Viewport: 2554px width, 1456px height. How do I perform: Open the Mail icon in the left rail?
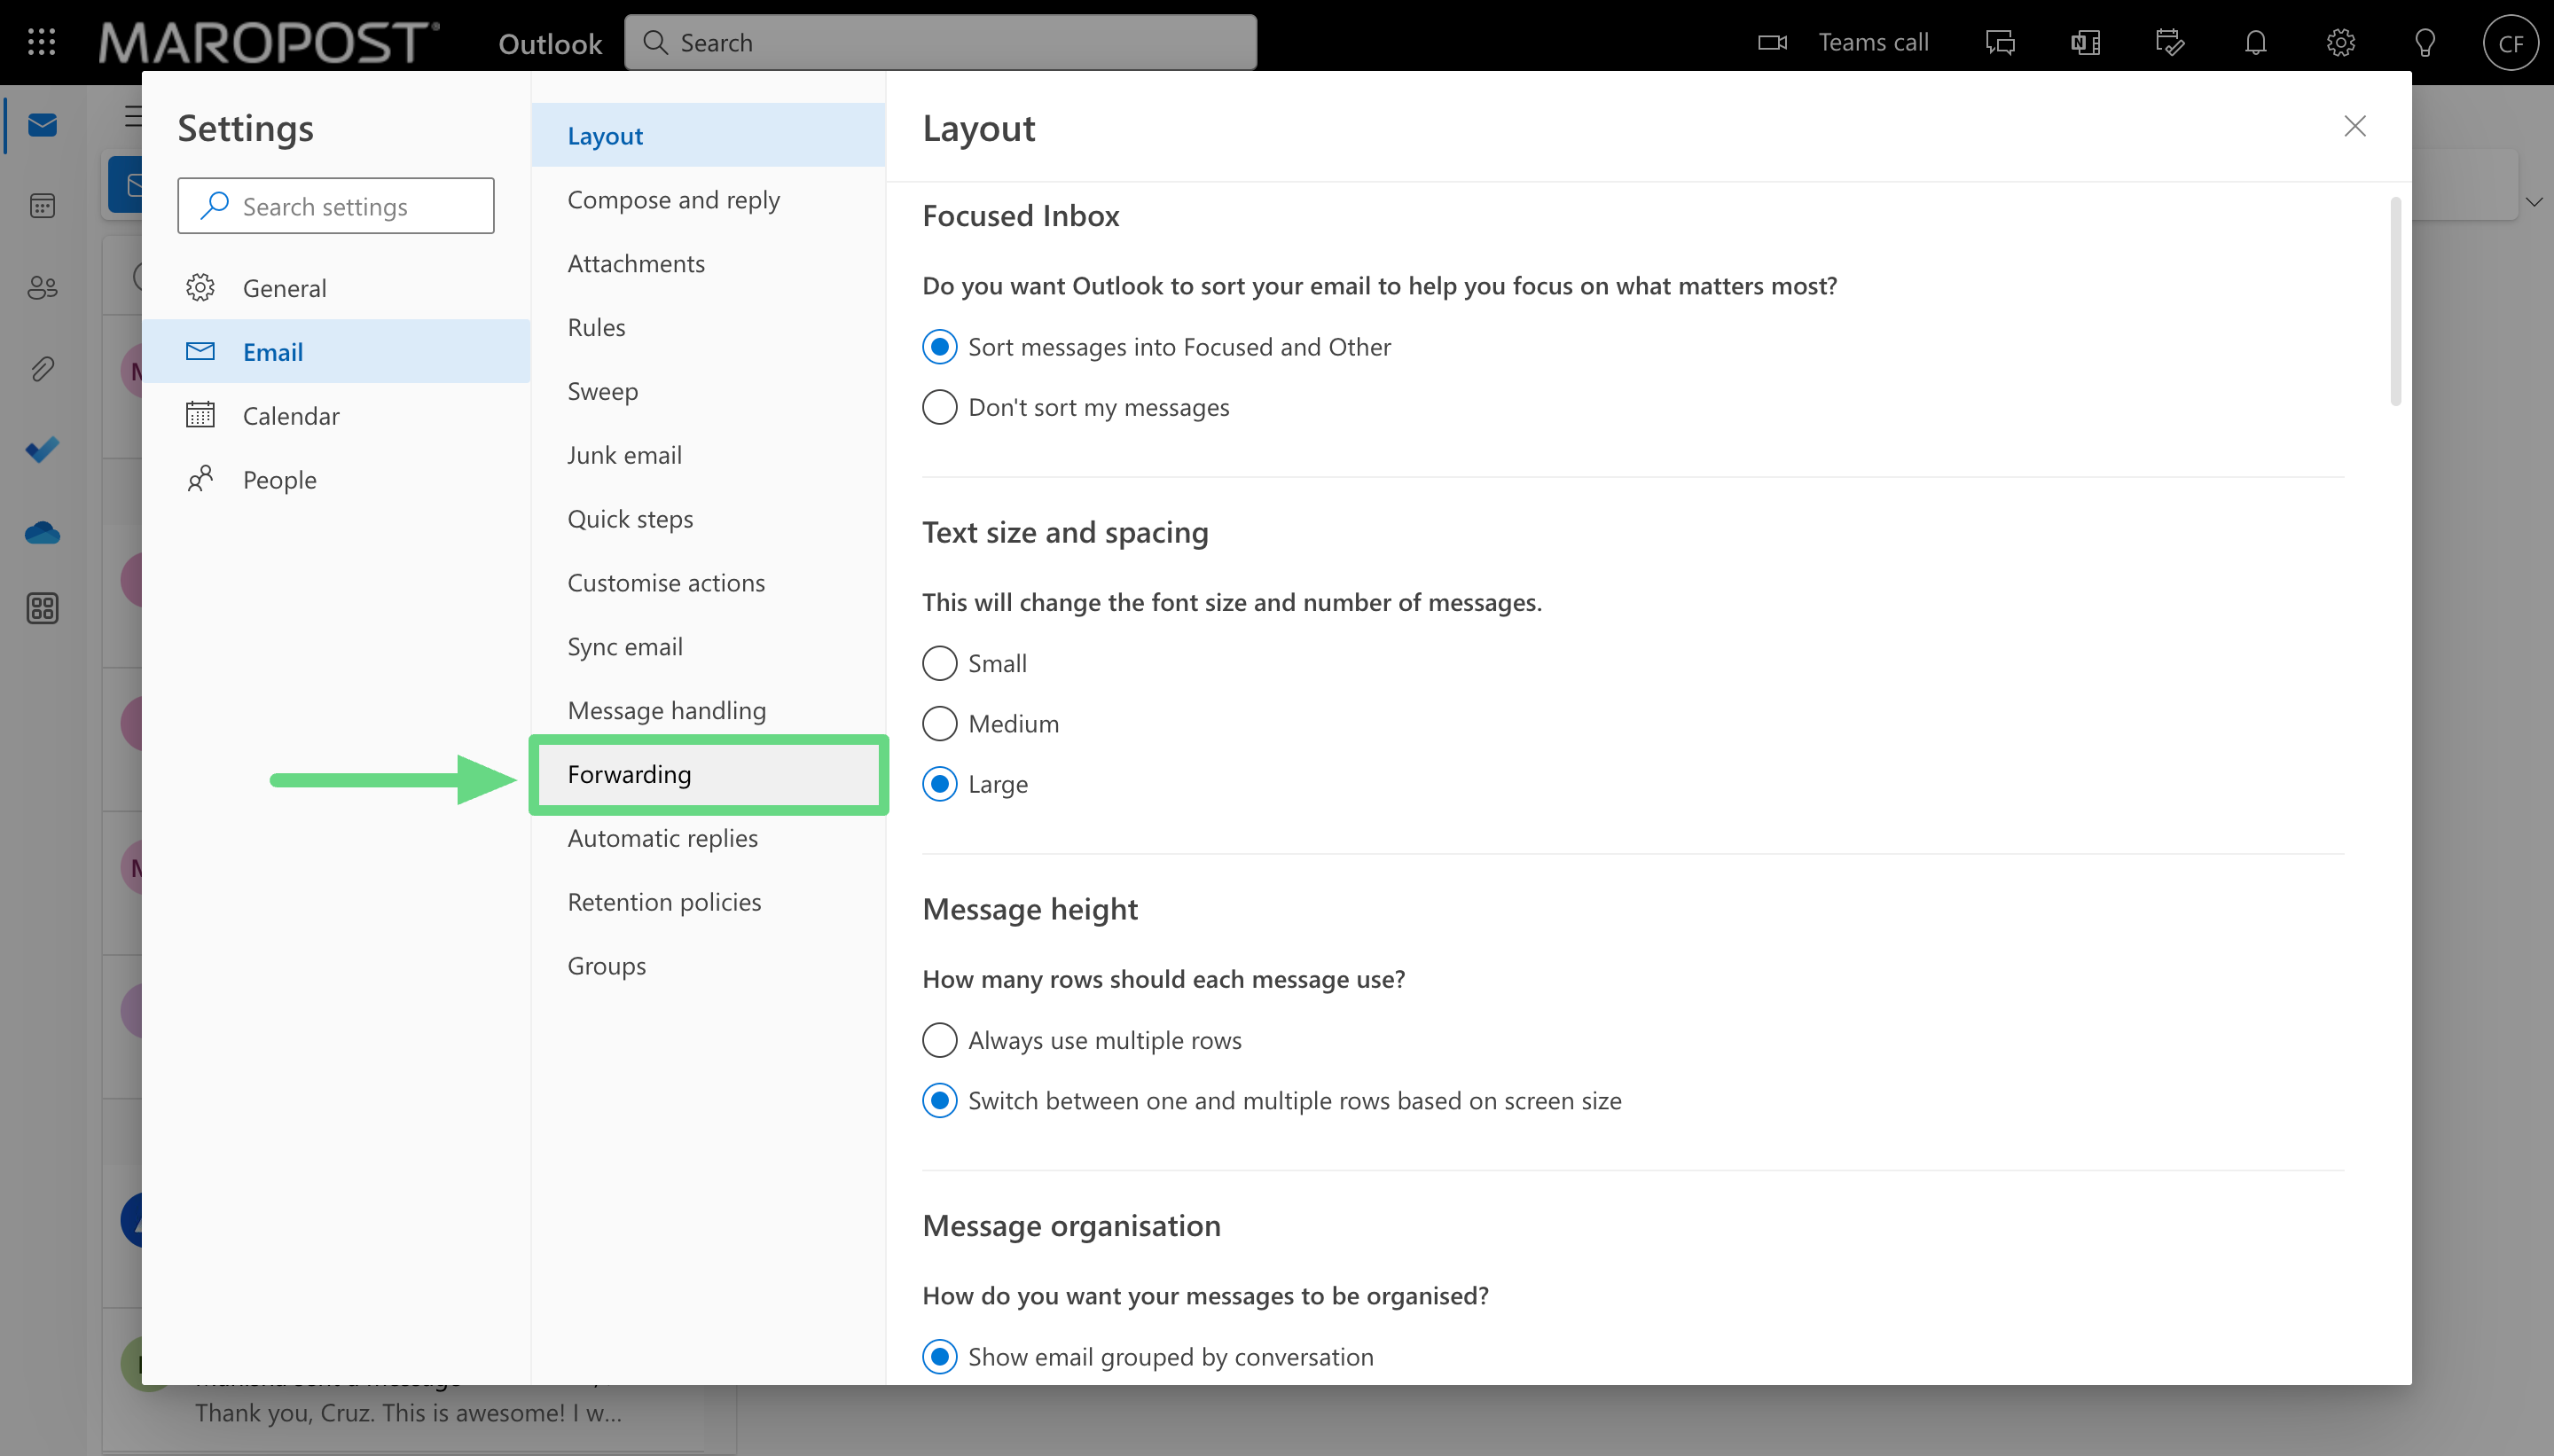pos(42,125)
